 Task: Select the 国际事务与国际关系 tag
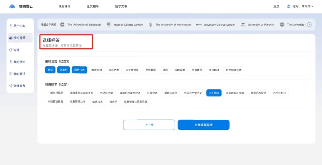coord(81,93)
